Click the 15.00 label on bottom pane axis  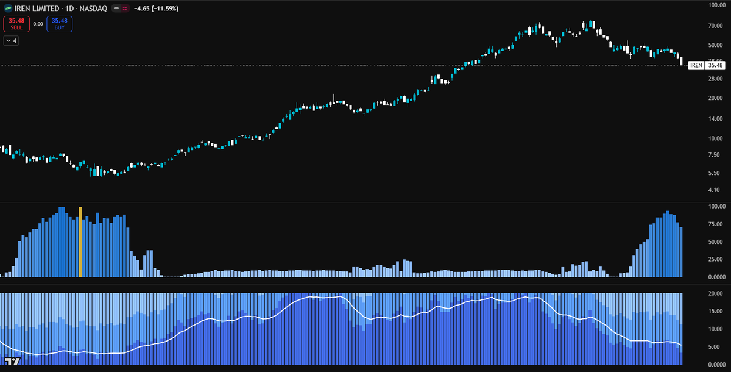point(715,311)
